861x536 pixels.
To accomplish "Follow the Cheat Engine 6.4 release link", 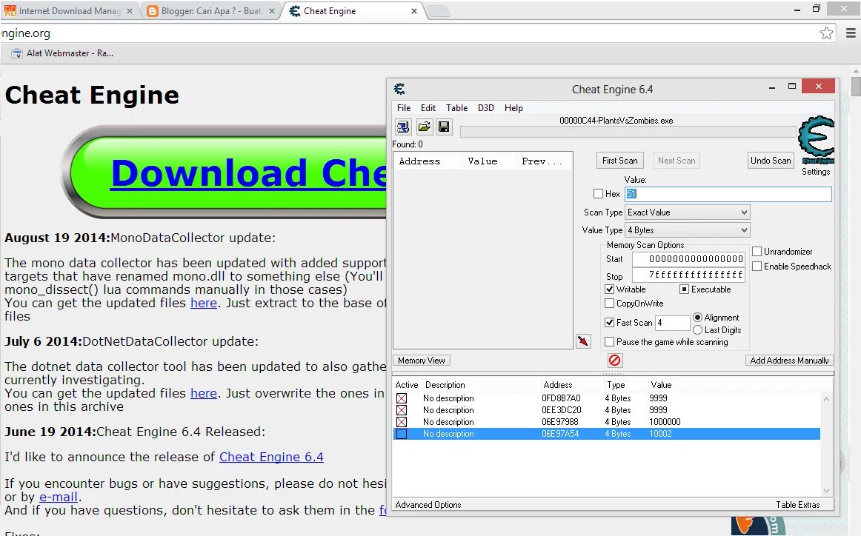I will click(271, 457).
